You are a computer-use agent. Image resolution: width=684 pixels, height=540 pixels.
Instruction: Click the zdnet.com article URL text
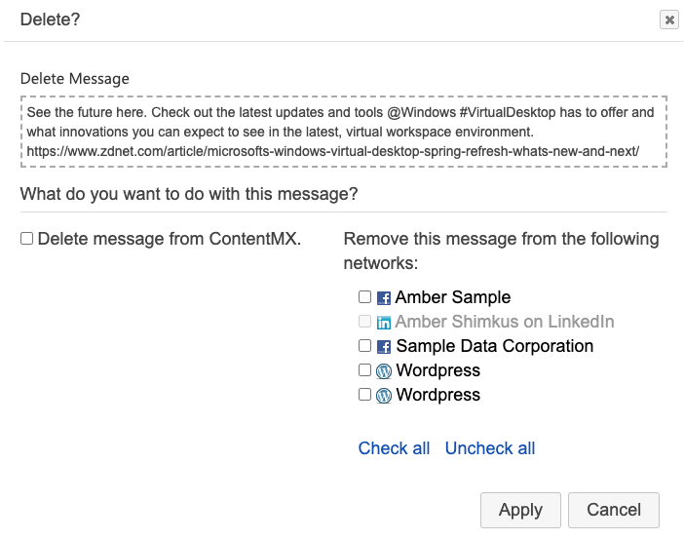point(333,151)
